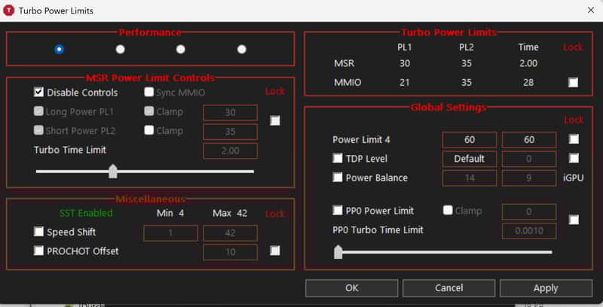Click the second Power Limit 4 field
The height and width of the screenshot is (307, 603).
(529, 140)
